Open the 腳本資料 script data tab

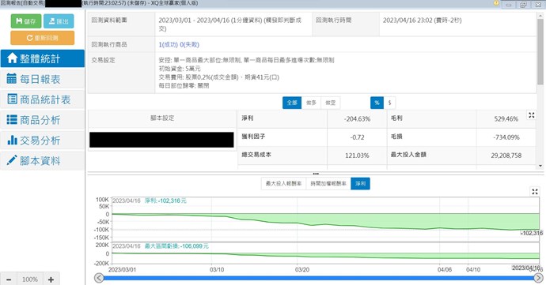pyautogui.click(x=42, y=160)
